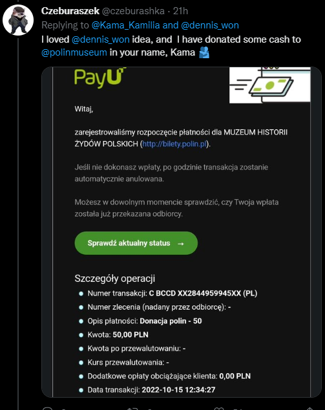
Task: Click the Donacja polin - 50 description
Action: click(x=171, y=321)
